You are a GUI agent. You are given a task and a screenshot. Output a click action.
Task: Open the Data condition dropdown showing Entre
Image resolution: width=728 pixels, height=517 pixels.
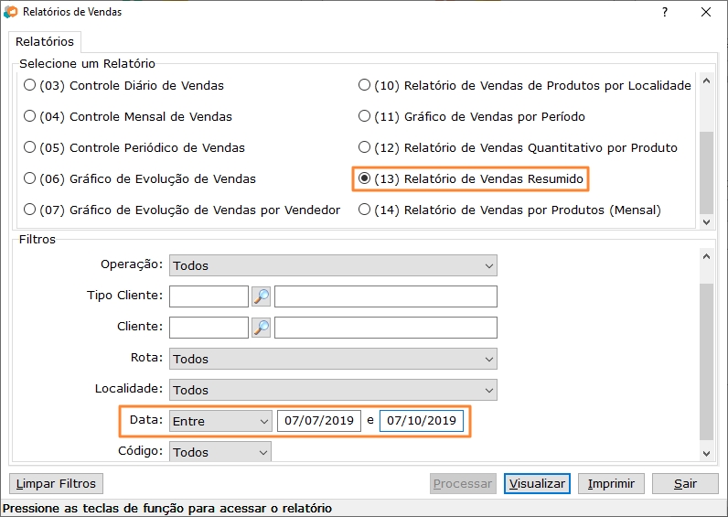(220, 421)
